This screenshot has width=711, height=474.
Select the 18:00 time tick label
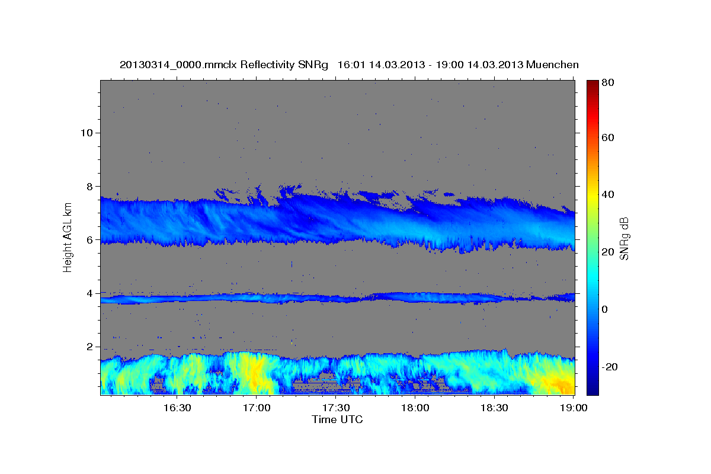click(x=415, y=408)
